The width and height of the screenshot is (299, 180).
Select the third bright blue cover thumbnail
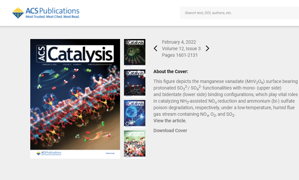pos(135,114)
